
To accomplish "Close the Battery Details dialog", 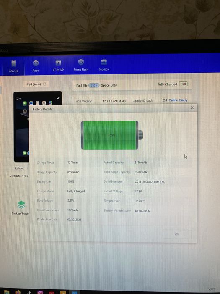I will click(x=192, y=108).
